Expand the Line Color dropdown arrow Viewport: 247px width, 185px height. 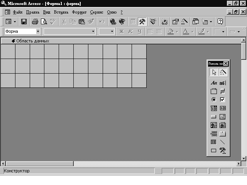(208, 32)
